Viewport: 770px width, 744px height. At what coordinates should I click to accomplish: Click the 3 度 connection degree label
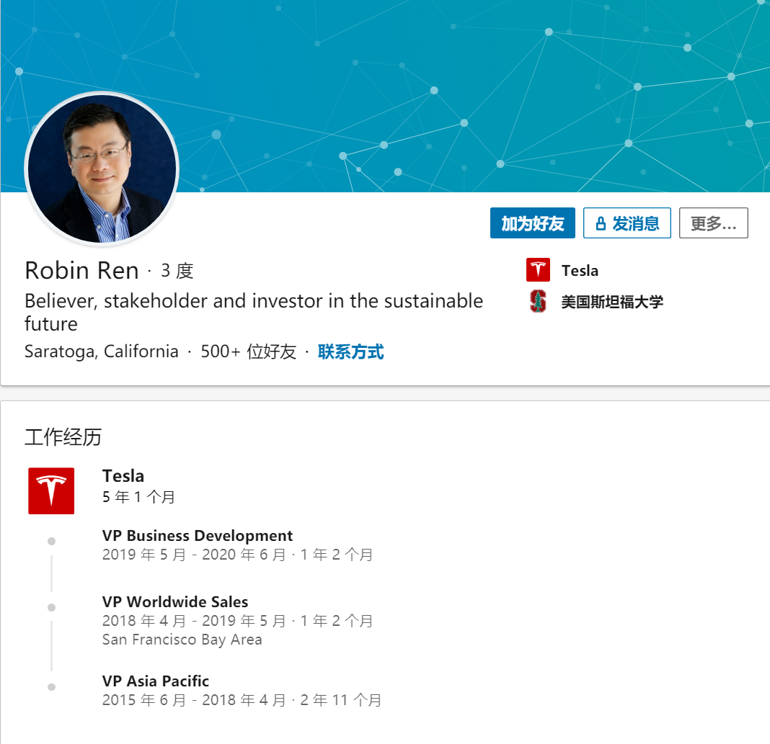(177, 271)
